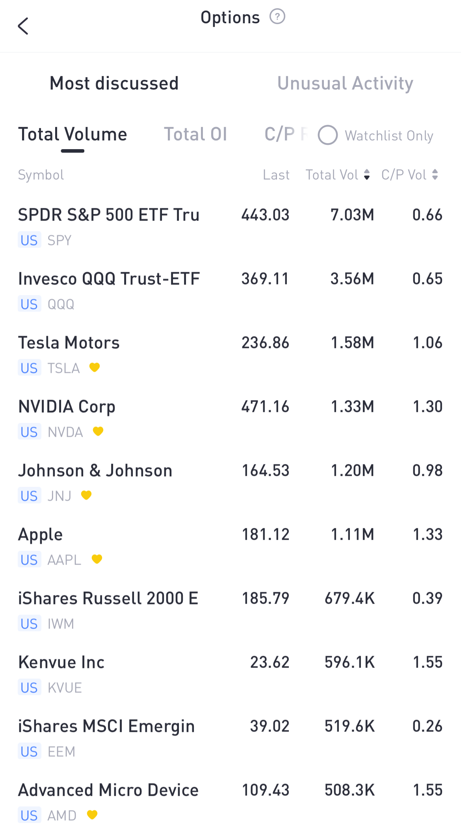
Task: Switch to the Unusual Activity tab
Action: pos(345,83)
